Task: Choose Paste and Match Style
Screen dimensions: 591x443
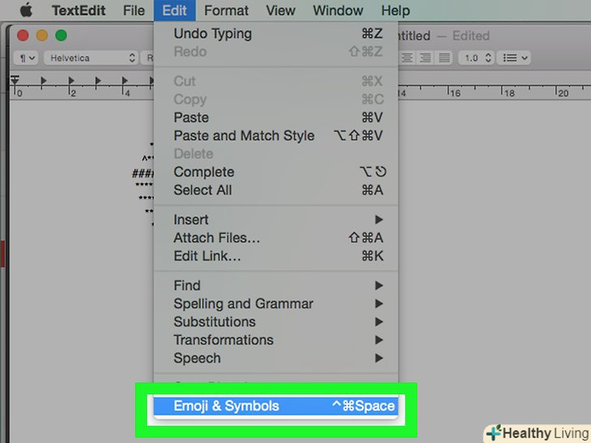Action: tap(276, 135)
